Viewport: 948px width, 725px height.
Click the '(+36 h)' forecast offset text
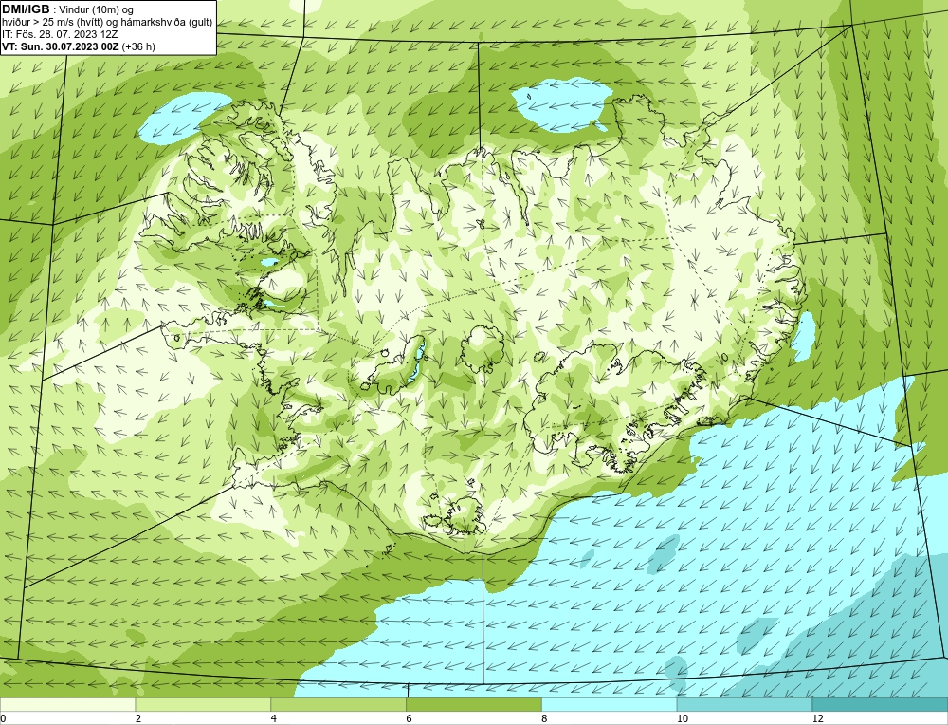[x=138, y=46]
